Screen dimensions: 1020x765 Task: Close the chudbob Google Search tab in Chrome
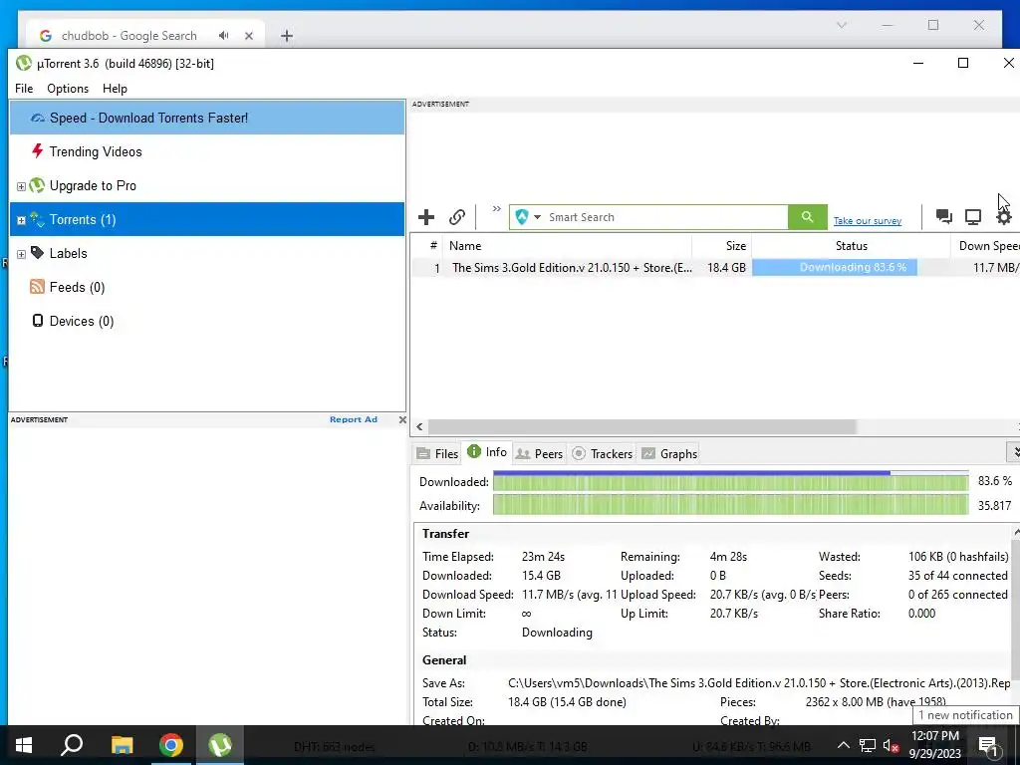(x=248, y=36)
